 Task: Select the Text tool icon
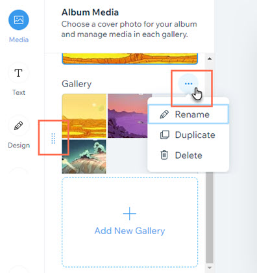click(18, 73)
